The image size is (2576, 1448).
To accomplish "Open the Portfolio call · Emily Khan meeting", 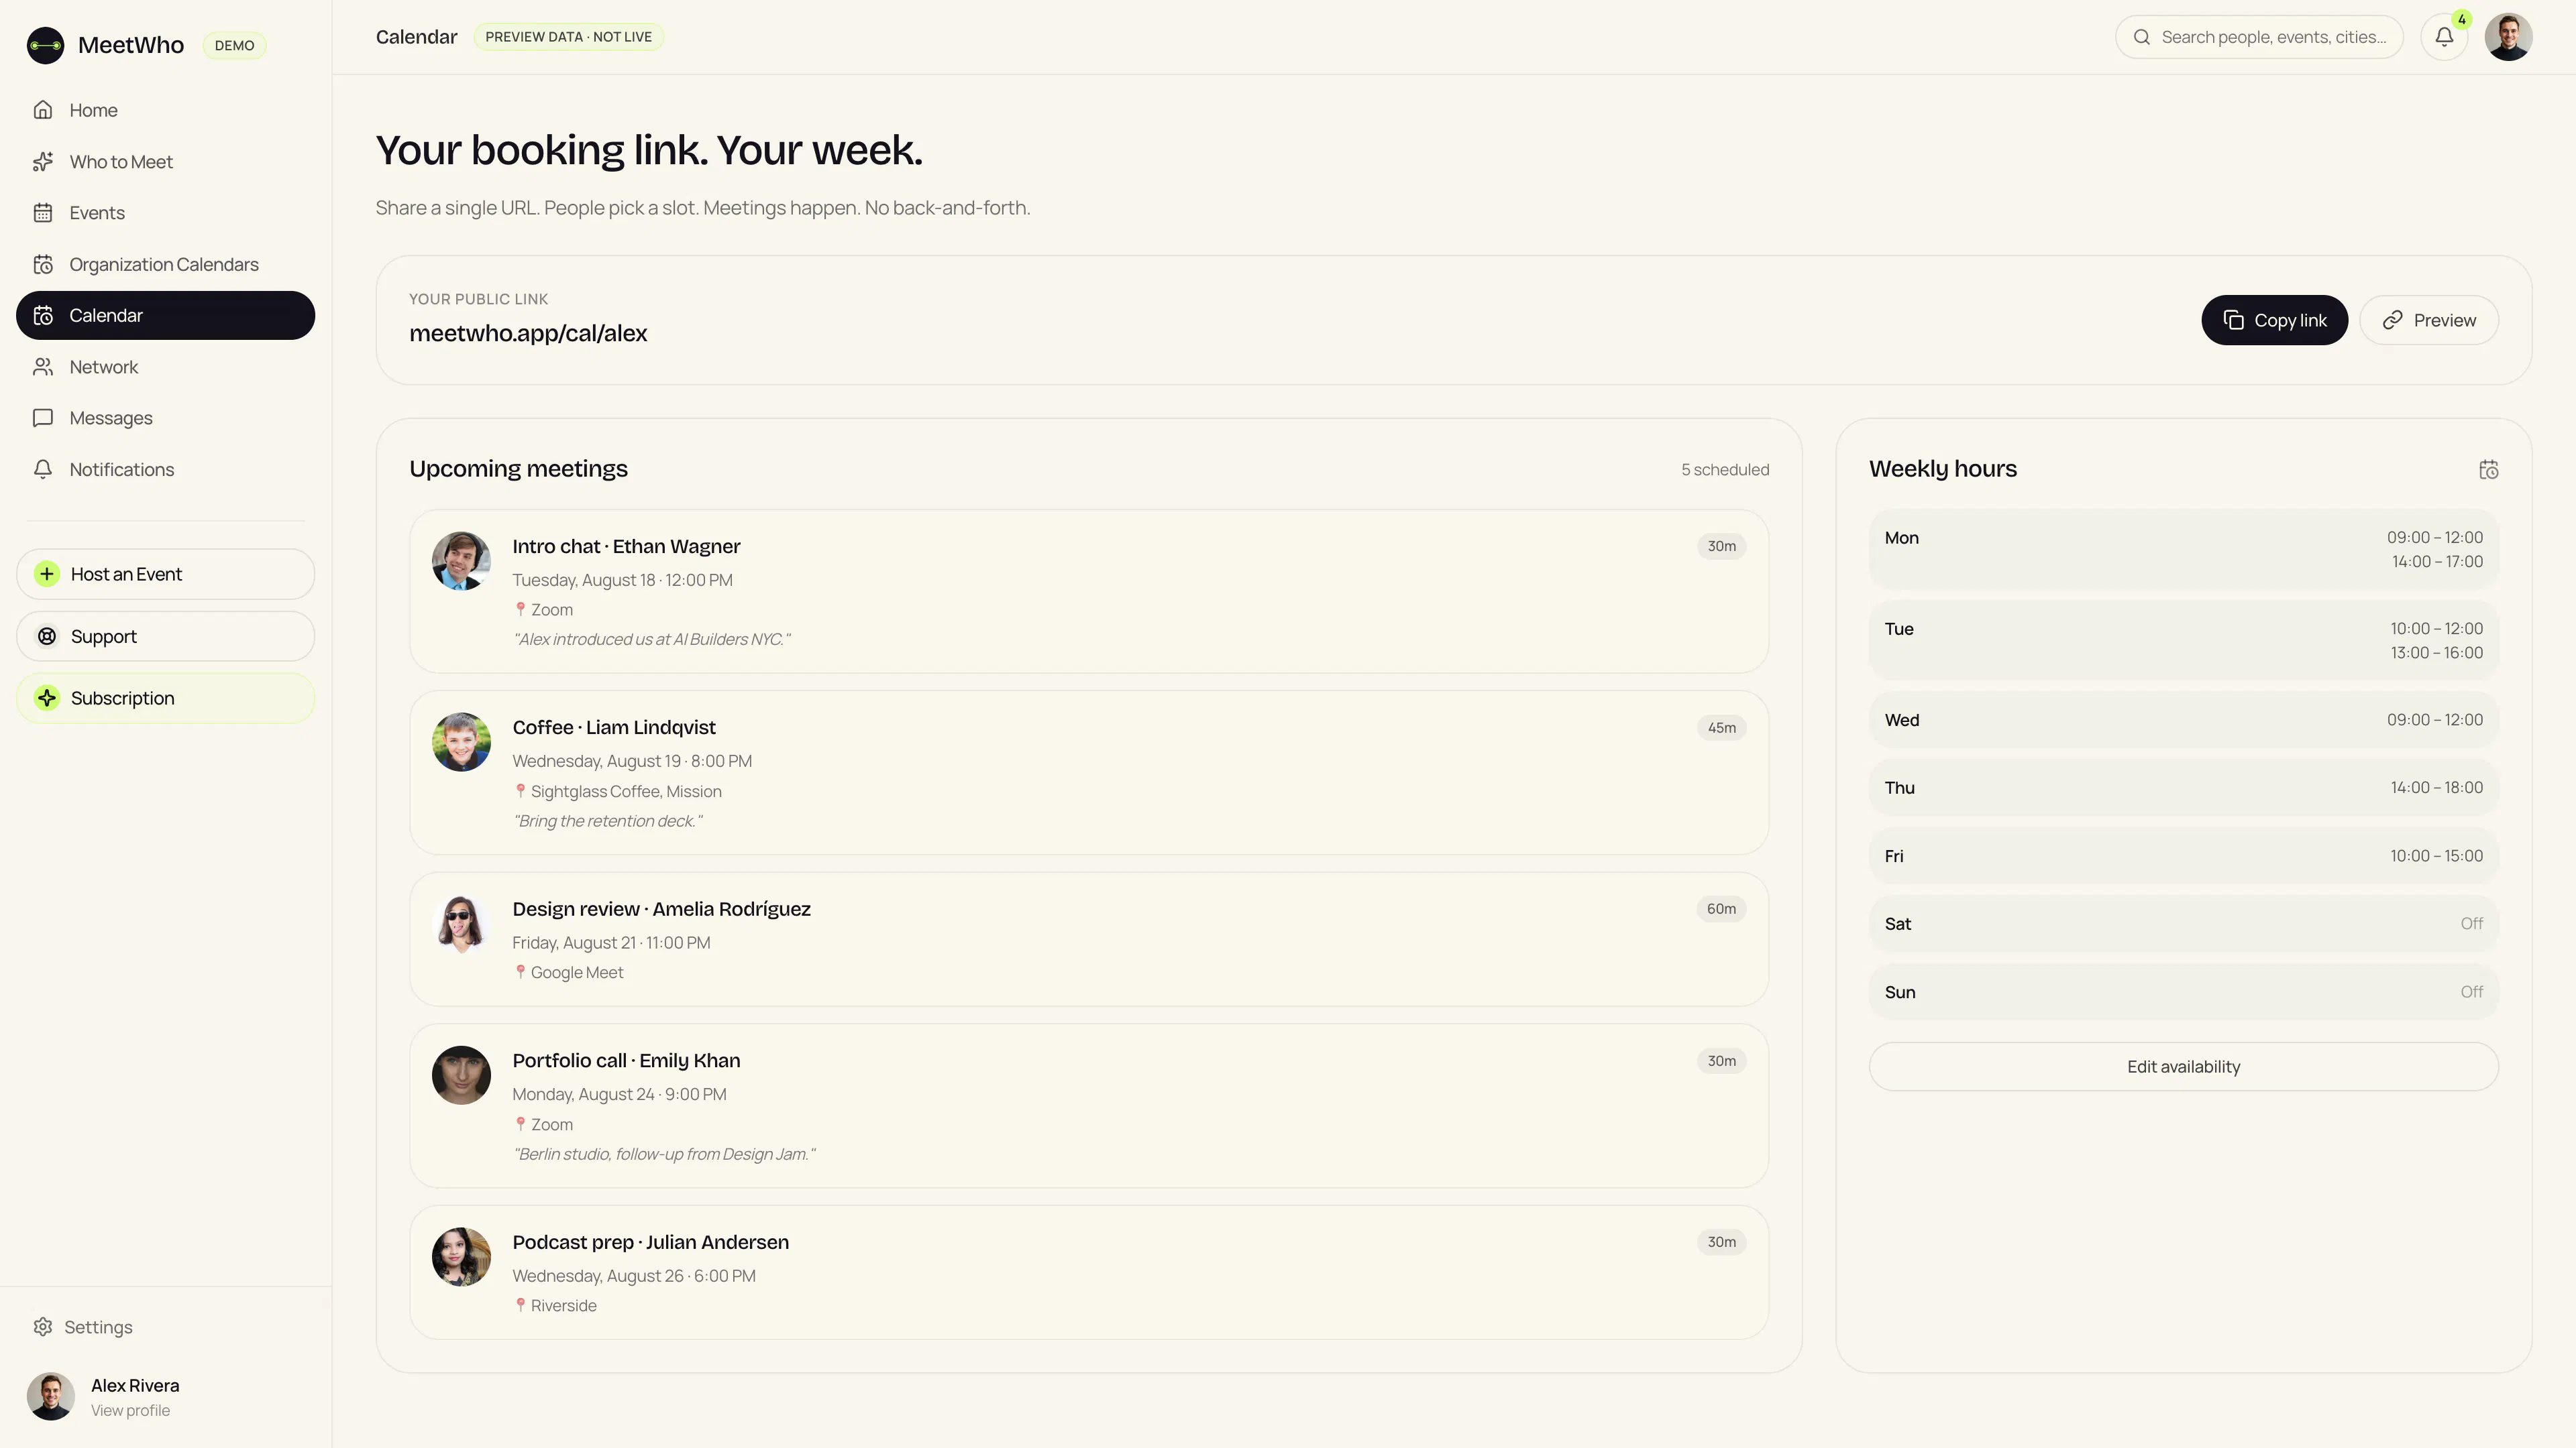I will click(1088, 1105).
